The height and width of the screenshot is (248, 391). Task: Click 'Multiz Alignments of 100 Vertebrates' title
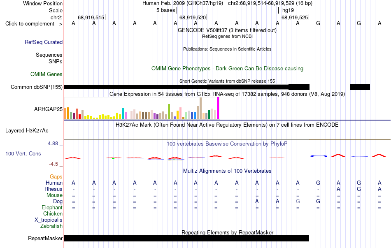[227, 171]
